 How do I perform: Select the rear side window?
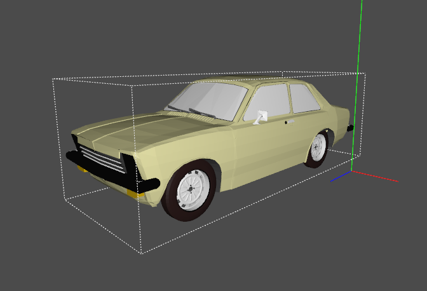(x=304, y=98)
